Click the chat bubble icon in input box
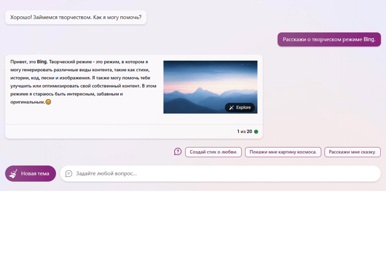The height and width of the screenshot is (257, 386). (x=69, y=174)
